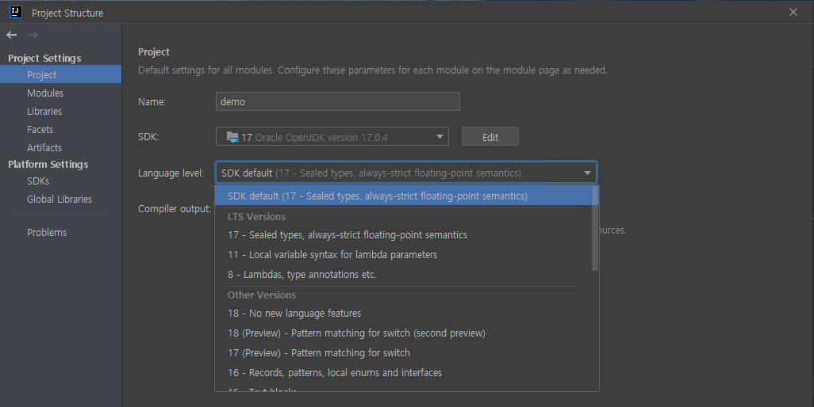Select Project in Project Settings
Screen dimensions: 814x407
pyautogui.click(x=61, y=74)
